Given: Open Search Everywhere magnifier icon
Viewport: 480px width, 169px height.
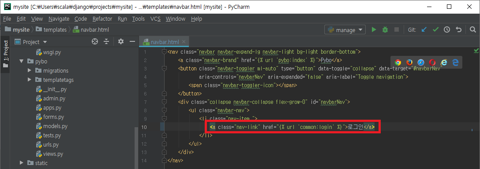Looking at the screenshot, I should (472, 29).
